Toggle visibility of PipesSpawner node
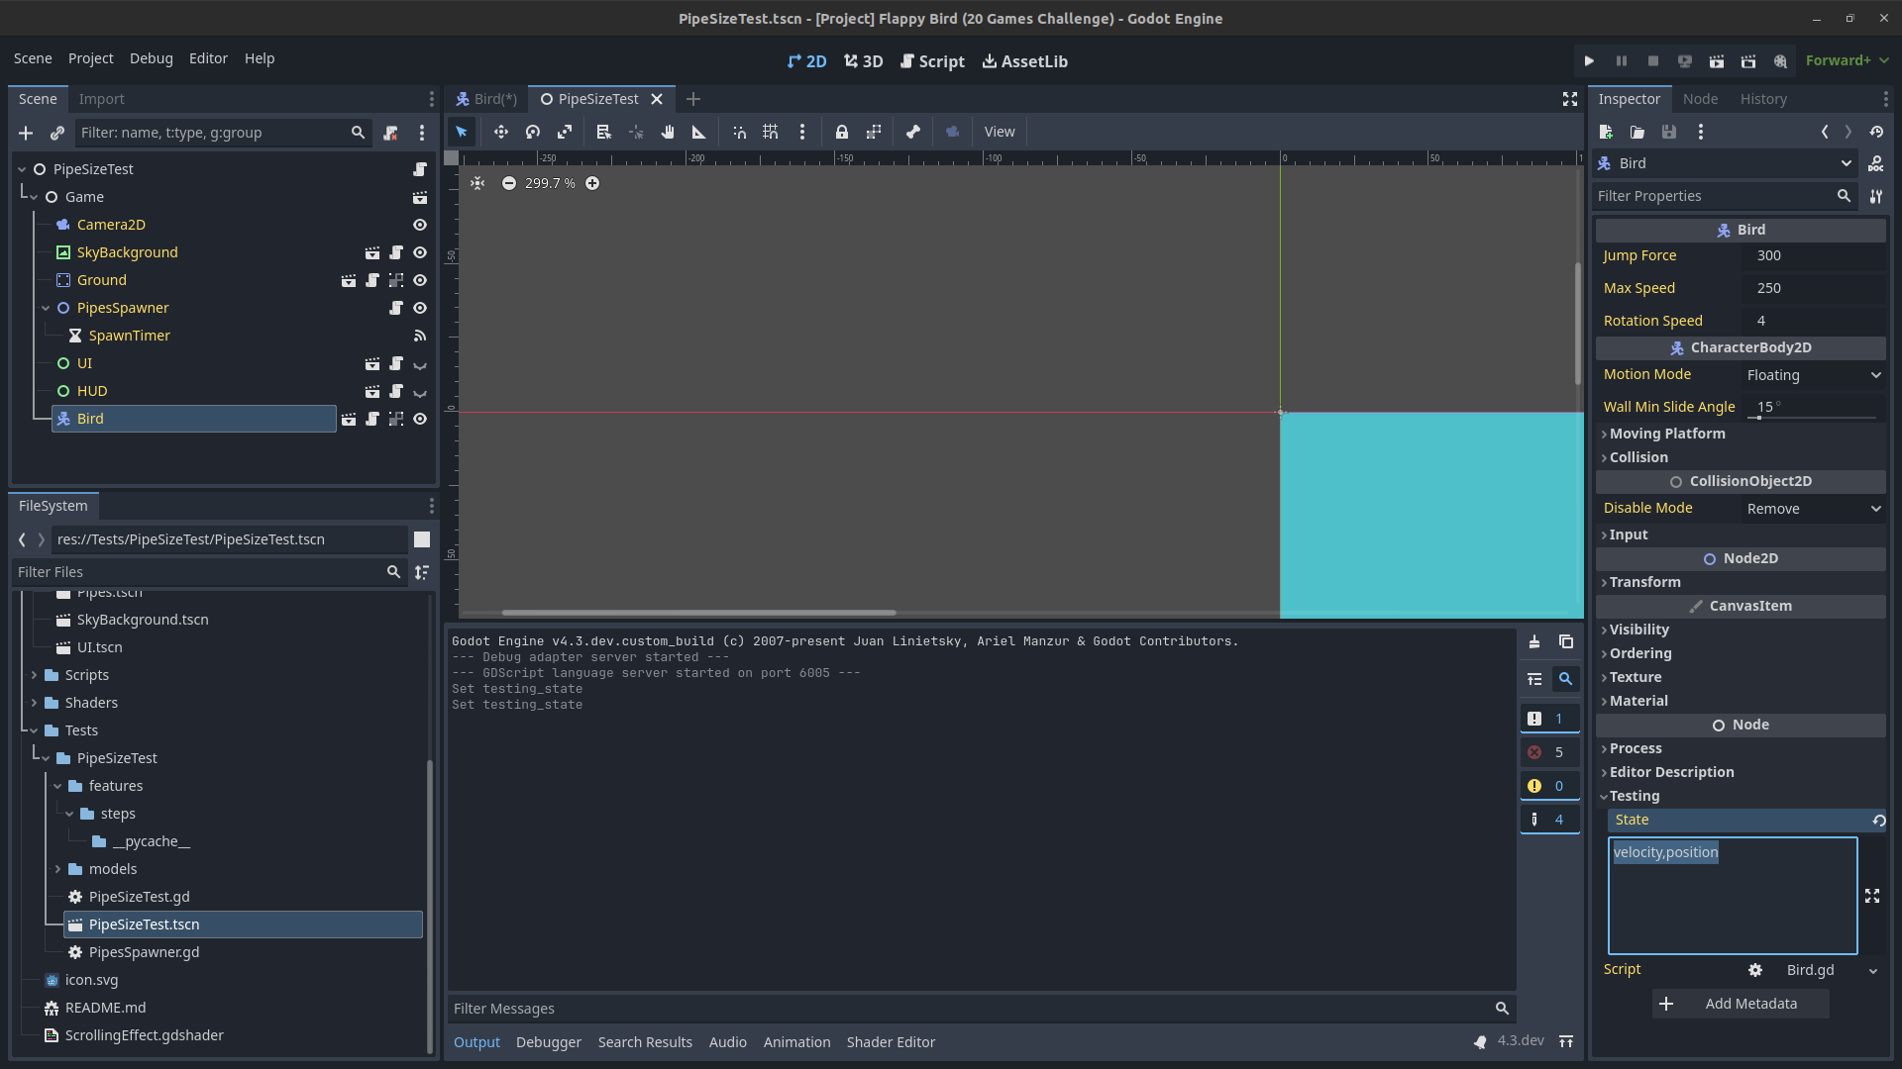 pyautogui.click(x=420, y=308)
